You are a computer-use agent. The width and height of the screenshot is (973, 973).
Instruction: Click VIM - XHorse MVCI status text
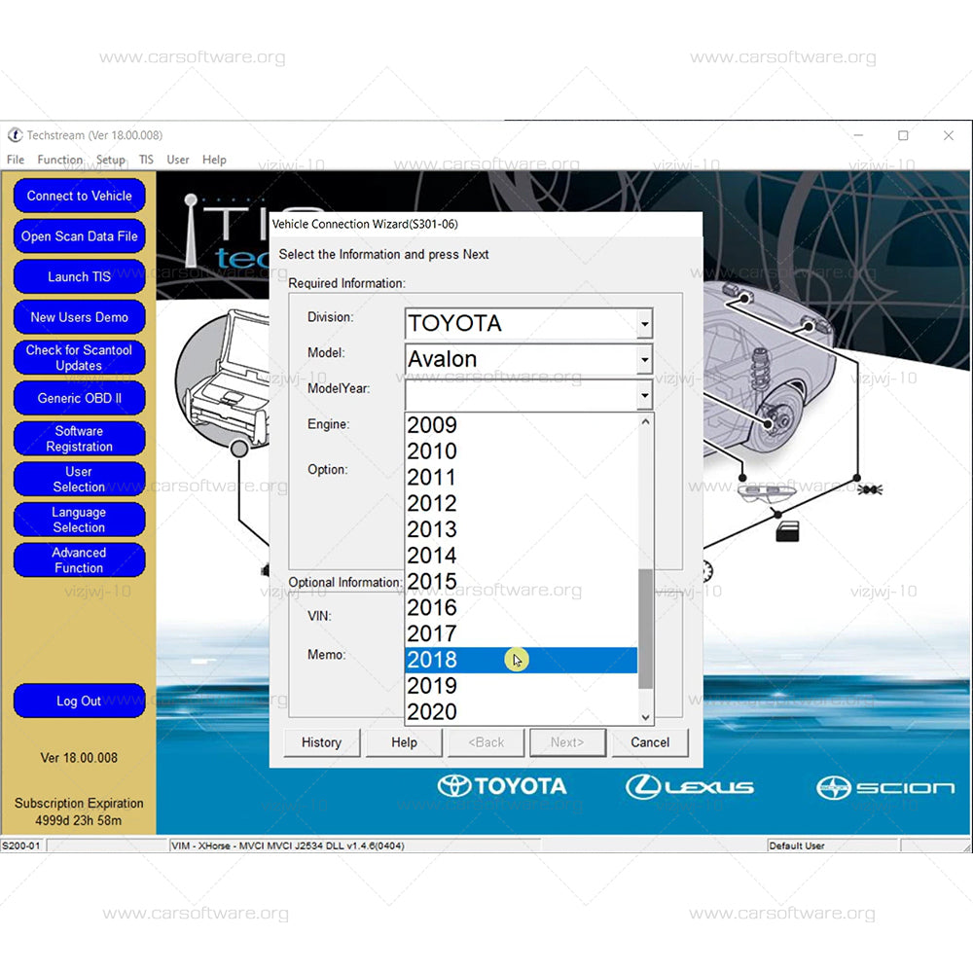click(287, 846)
